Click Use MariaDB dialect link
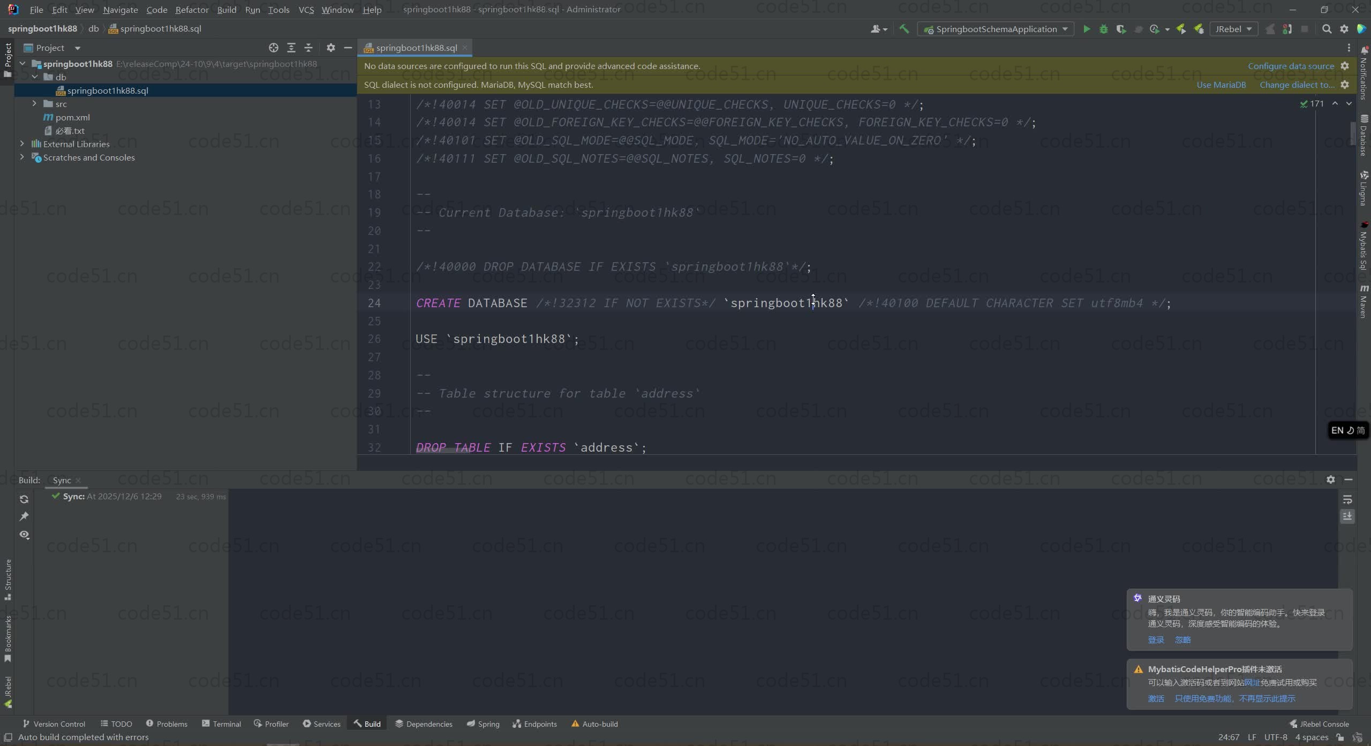The width and height of the screenshot is (1371, 746). (1221, 85)
